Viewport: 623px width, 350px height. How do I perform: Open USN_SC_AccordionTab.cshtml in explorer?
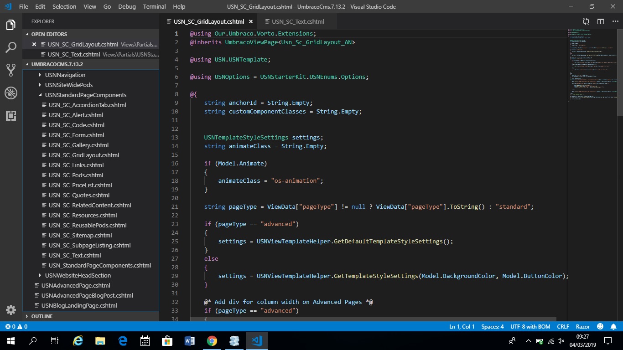(x=87, y=105)
